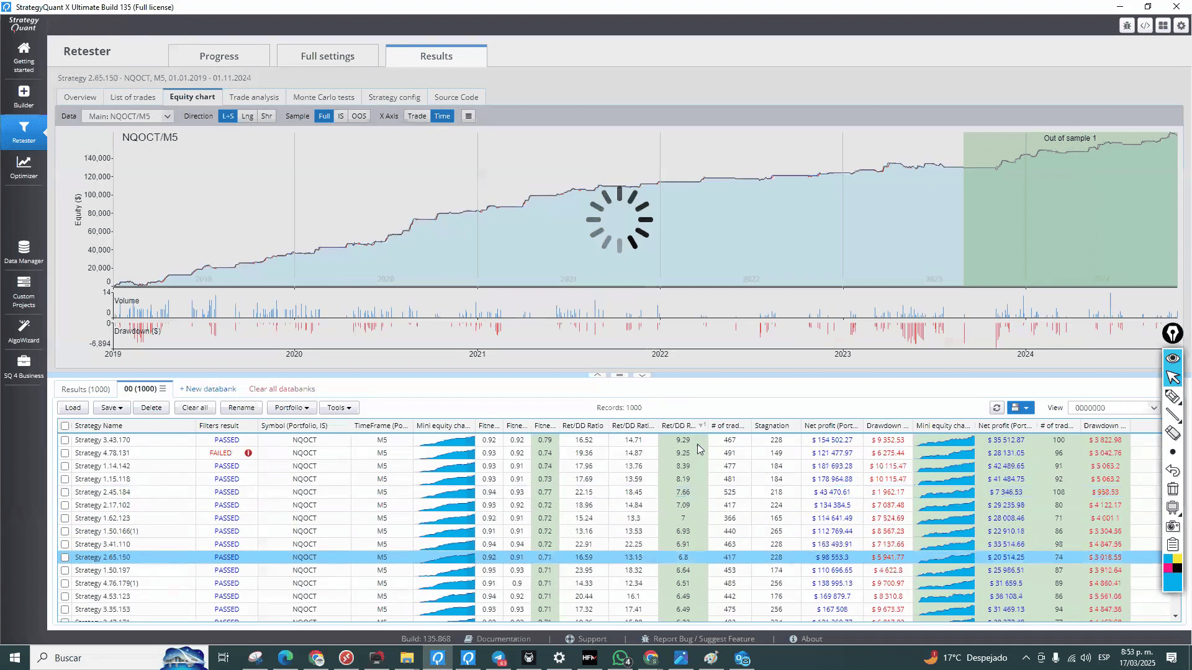Image resolution: width=1192 pixels, height=670 pixels.
Task: Expand the View dropdown 0000000
Action: [1114, 408]
